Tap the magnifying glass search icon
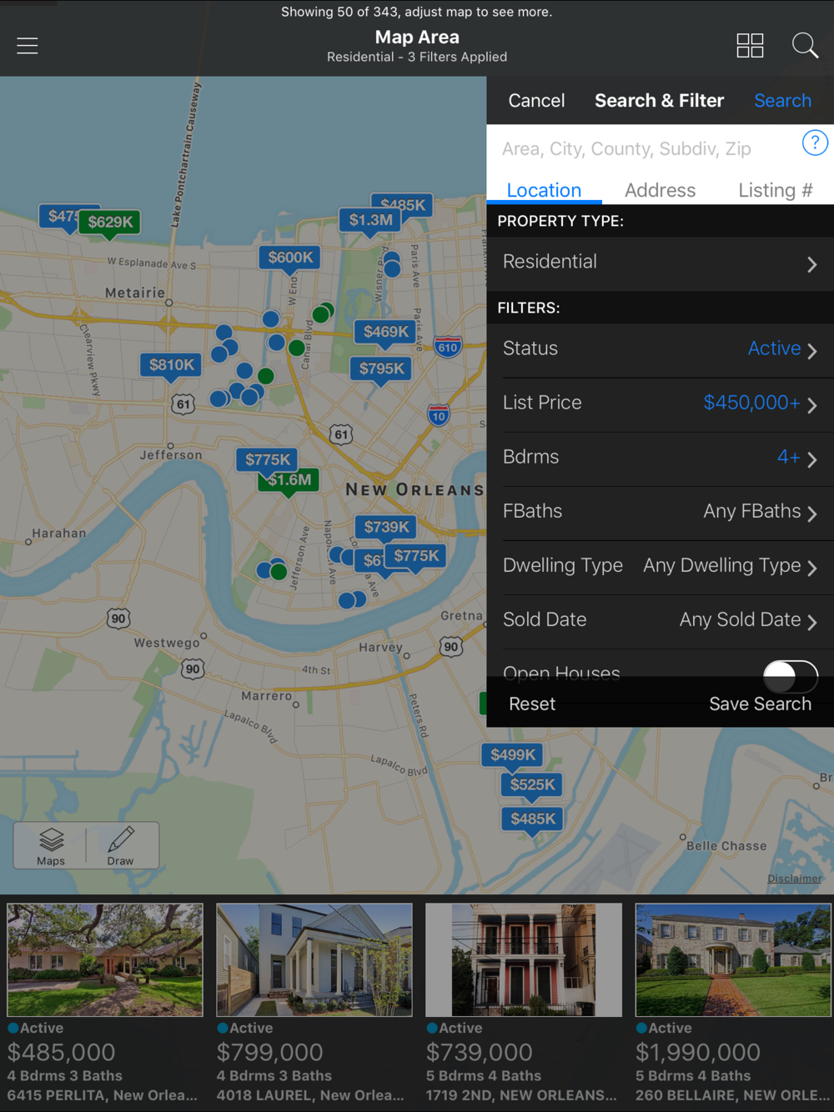The height and width of the screenshot is (1112, 834). coord(804,46)
